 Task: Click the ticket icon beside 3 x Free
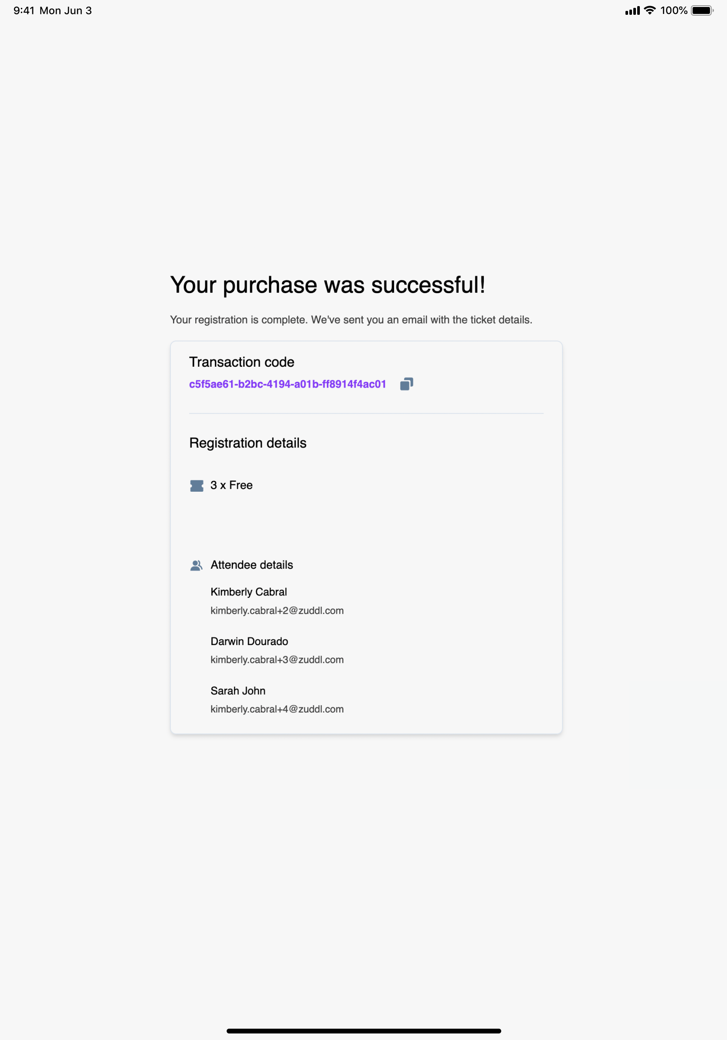197,486
